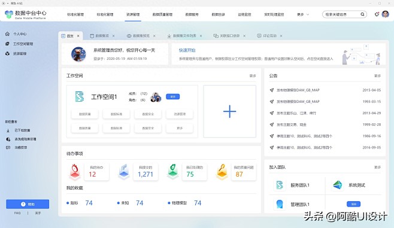394x228 pixels.
Task: Click the icon beside 清洗规则库管理
Action: [x=8, y=139]
